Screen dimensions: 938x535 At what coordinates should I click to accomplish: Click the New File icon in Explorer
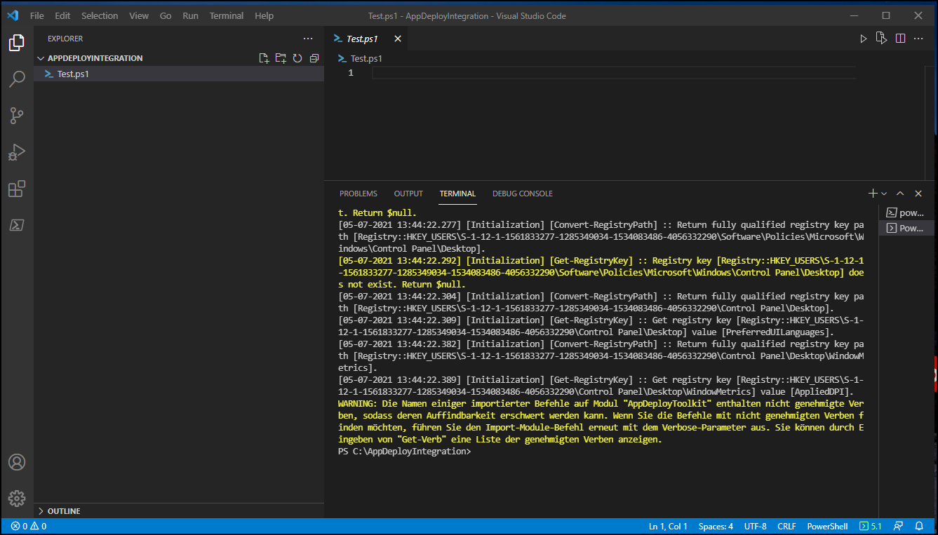click(264, 58)
